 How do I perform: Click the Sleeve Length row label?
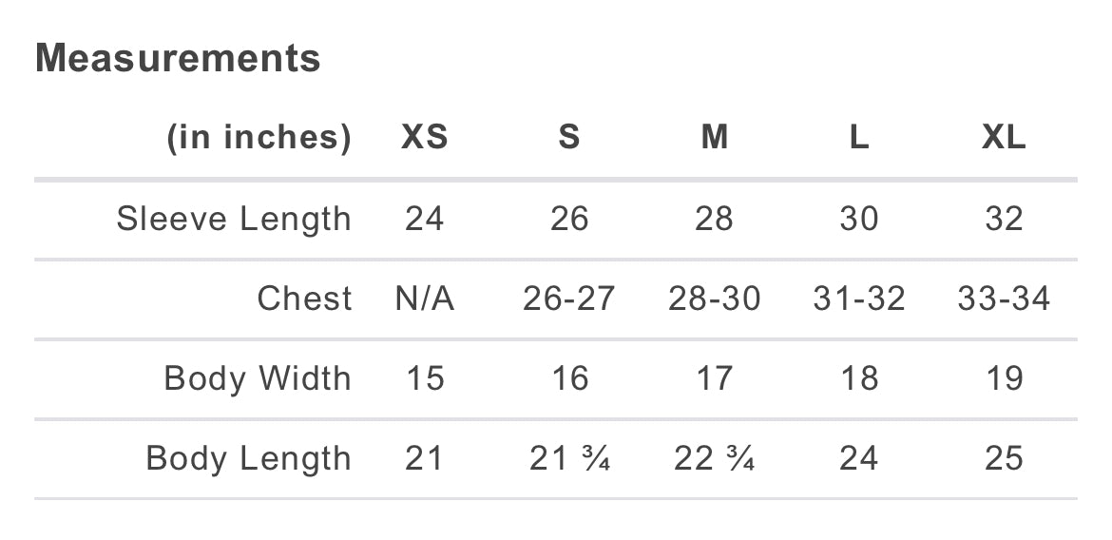point(234,220)
